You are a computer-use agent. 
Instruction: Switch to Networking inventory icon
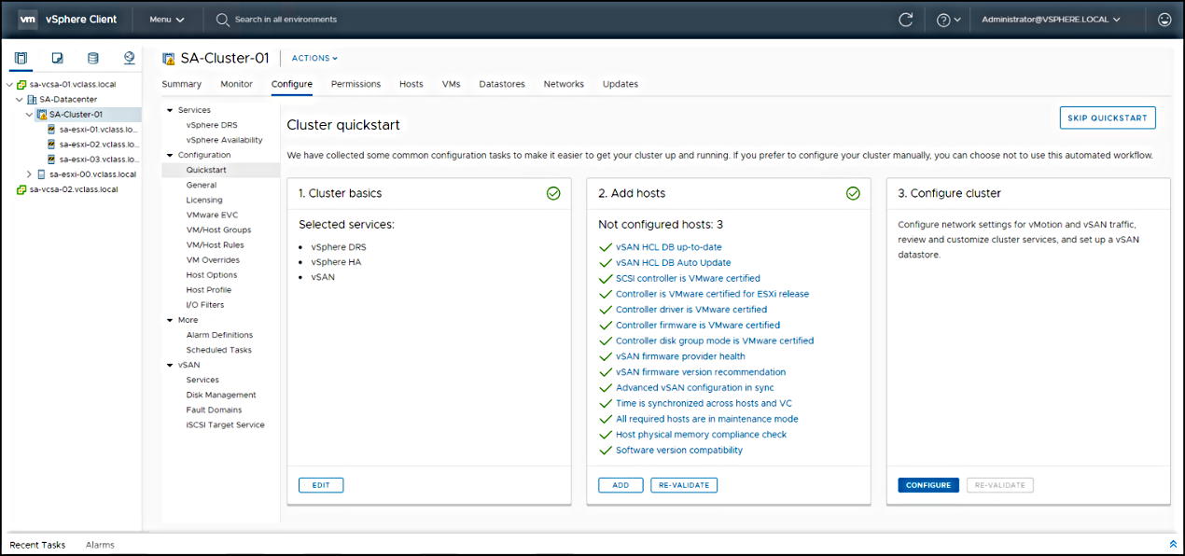point(129,58)
